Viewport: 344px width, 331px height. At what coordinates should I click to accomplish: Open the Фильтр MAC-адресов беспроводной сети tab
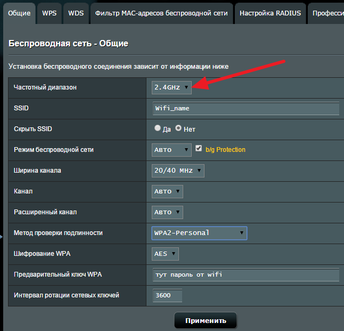tap(162, 13)
